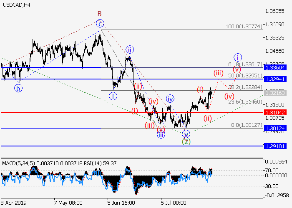The image size is (292, 208).
Task: Click the blue circled v wave marker
Action: click(x=186, y=134)
